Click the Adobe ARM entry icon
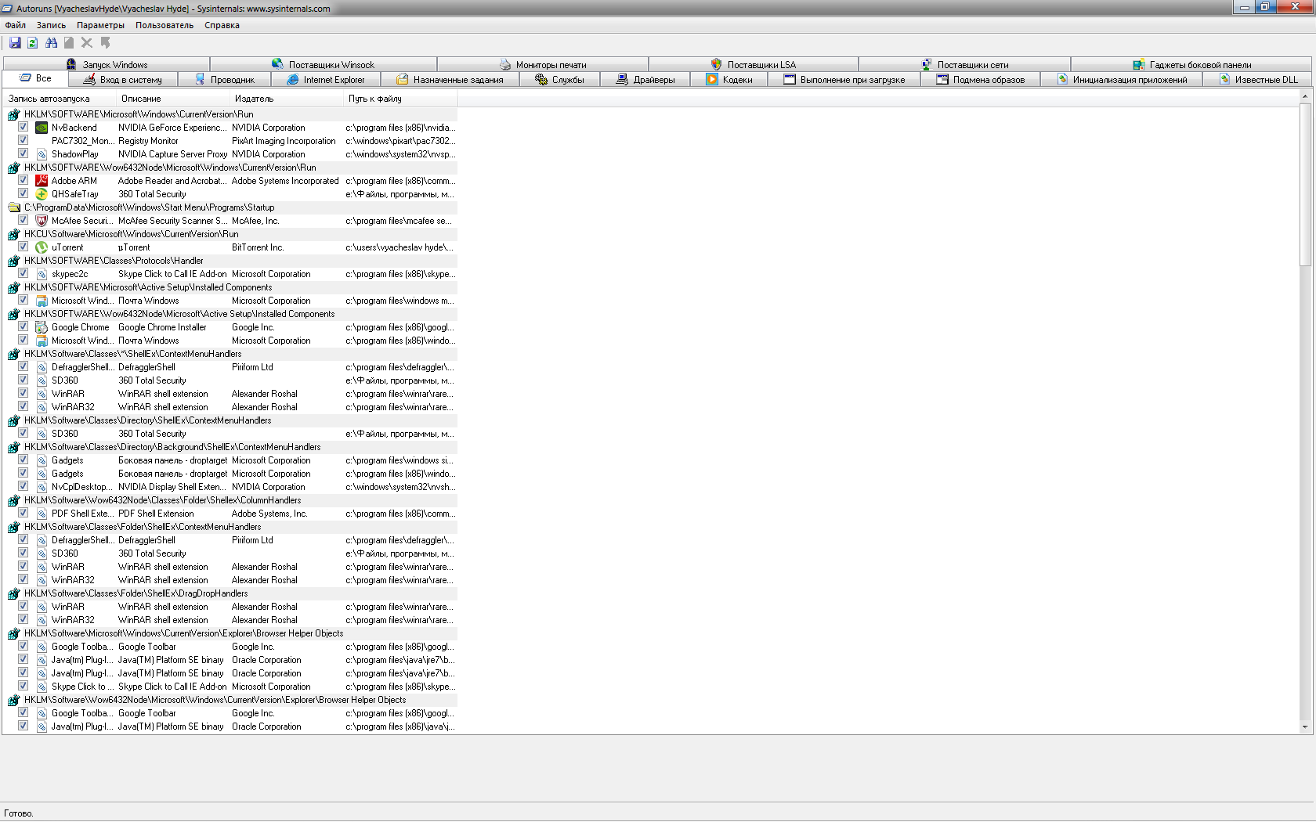 [42, 181]
